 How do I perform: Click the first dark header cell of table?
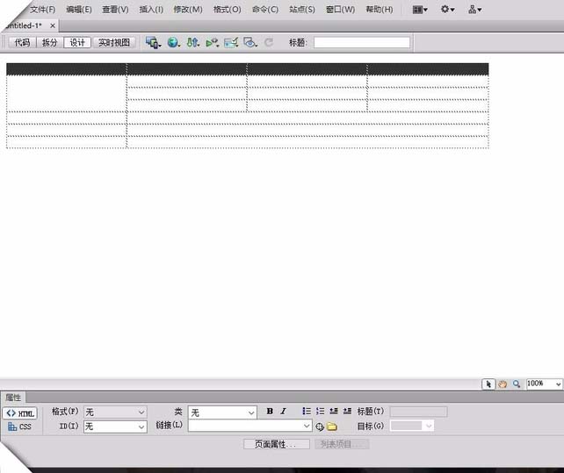pos(67,69)
